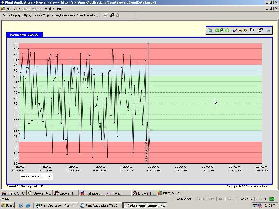Image resolution: width=279 pixels, height=209 pixels.
Task: Click Copyright GE Fanuc International text
Action: (x=250, y=186)
